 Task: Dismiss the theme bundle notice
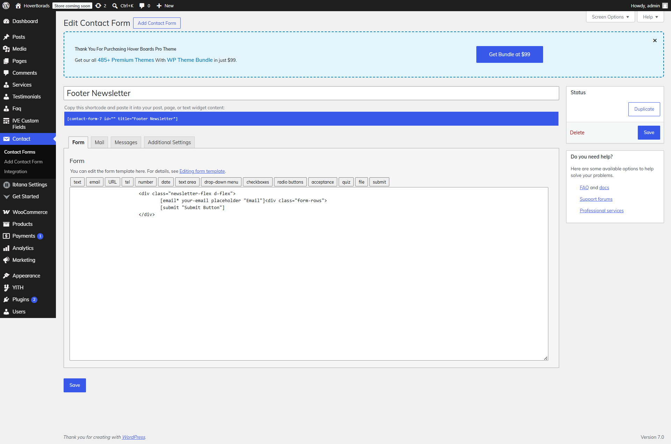pos(655,40)
